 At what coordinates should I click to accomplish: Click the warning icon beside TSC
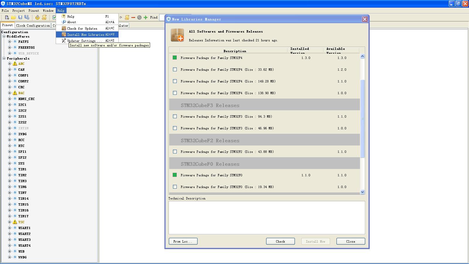(x=15, y=222)
